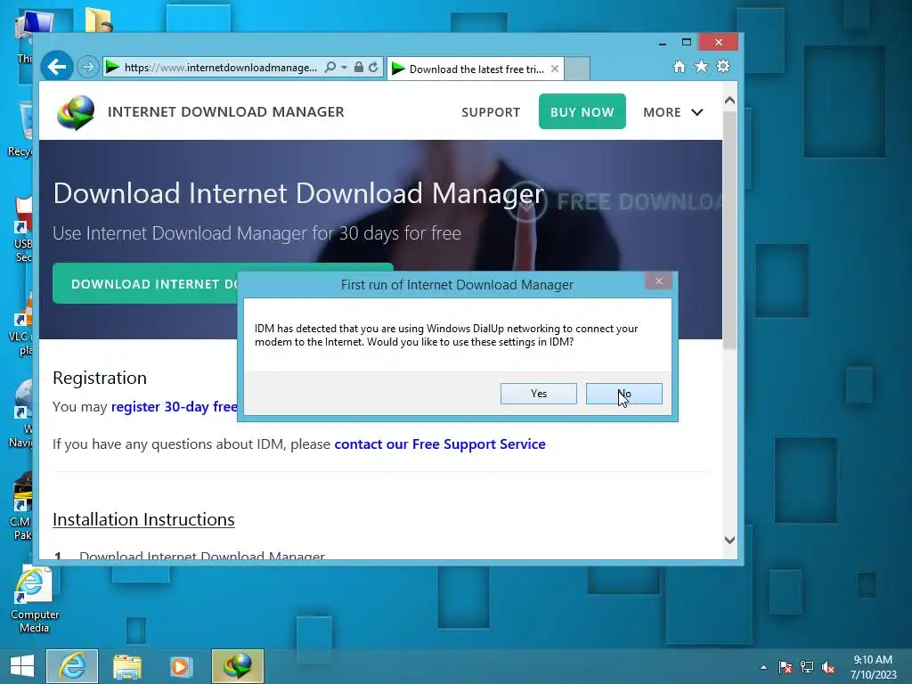Answer Yes in the First run dialog
This screenshot has height=684, width=912.
coord(539,394)
